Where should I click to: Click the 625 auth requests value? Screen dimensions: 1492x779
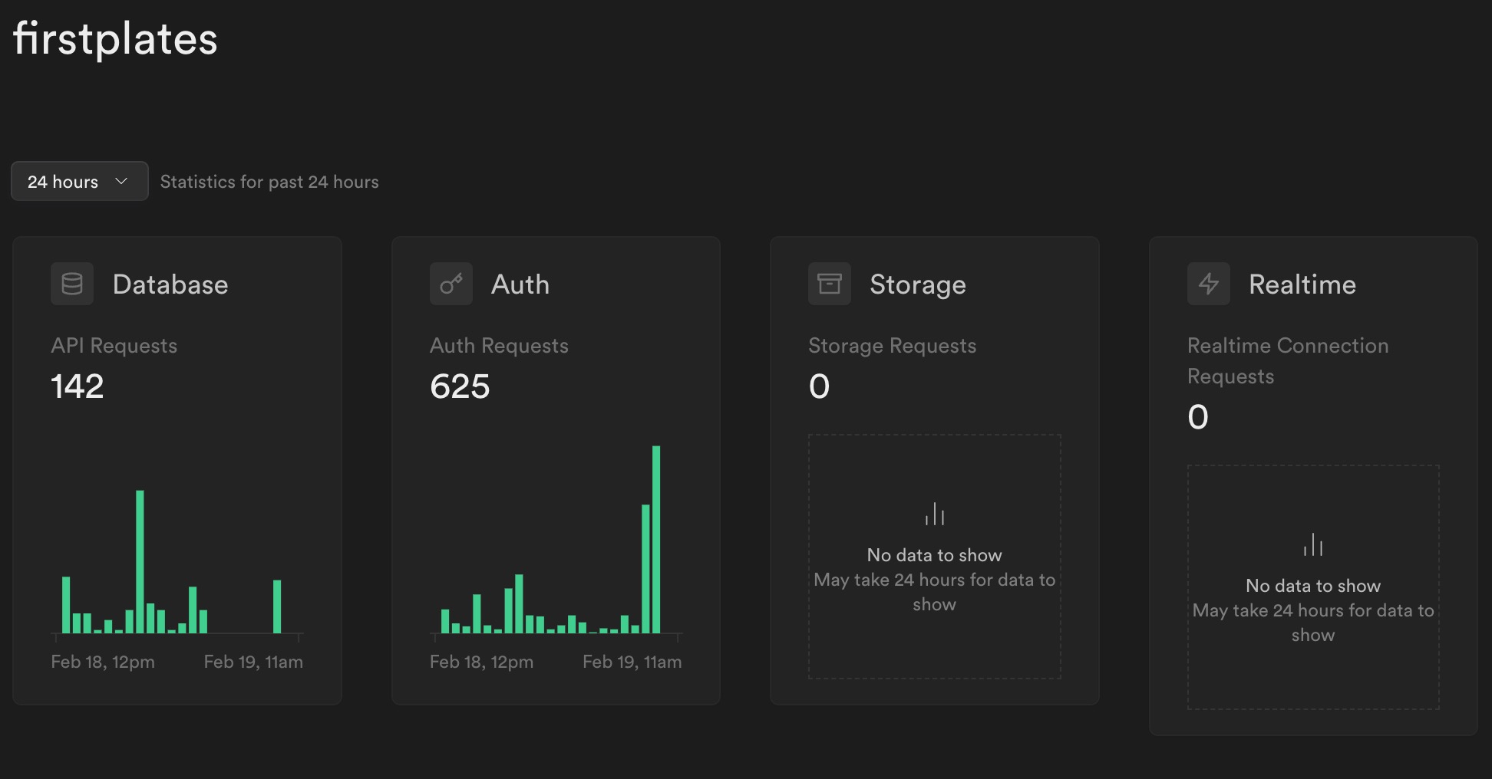[460, 386]
